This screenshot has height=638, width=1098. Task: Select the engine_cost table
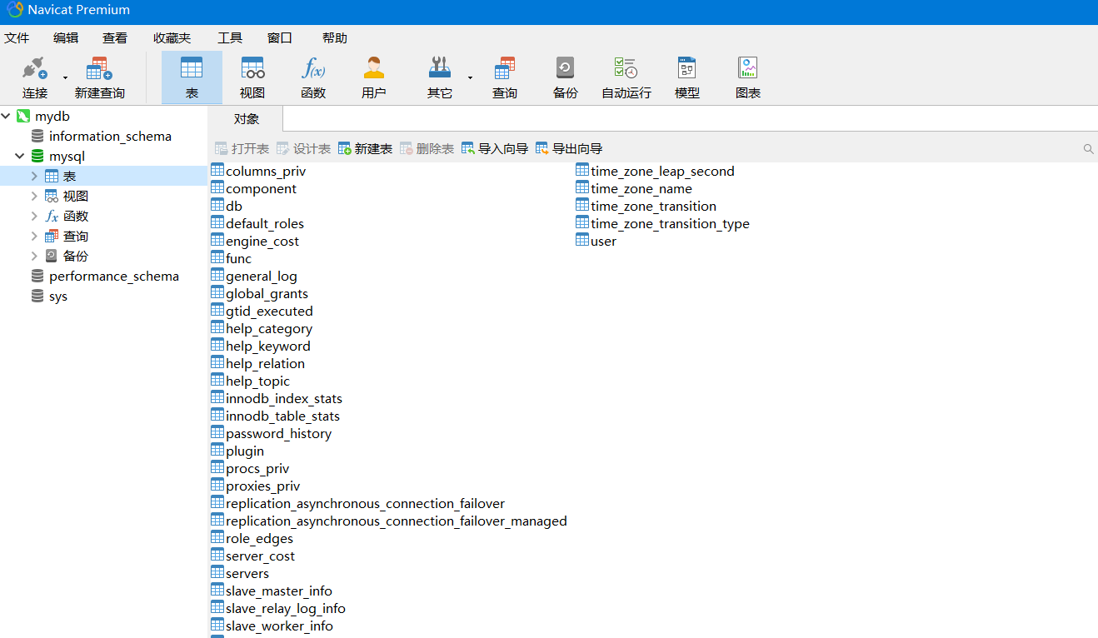tap(262, 241)
